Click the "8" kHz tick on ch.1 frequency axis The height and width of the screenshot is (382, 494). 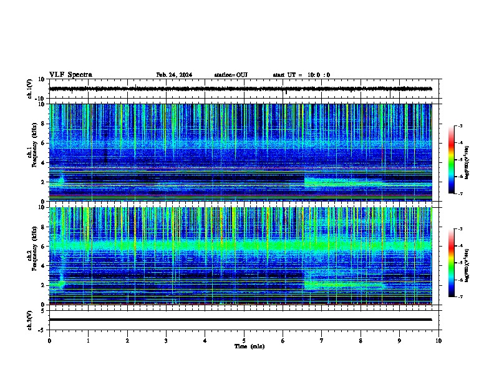tap(43, 124)
